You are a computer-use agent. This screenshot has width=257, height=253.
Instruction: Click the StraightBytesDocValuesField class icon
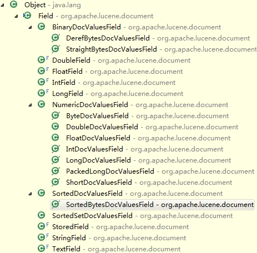click(56, 49)
